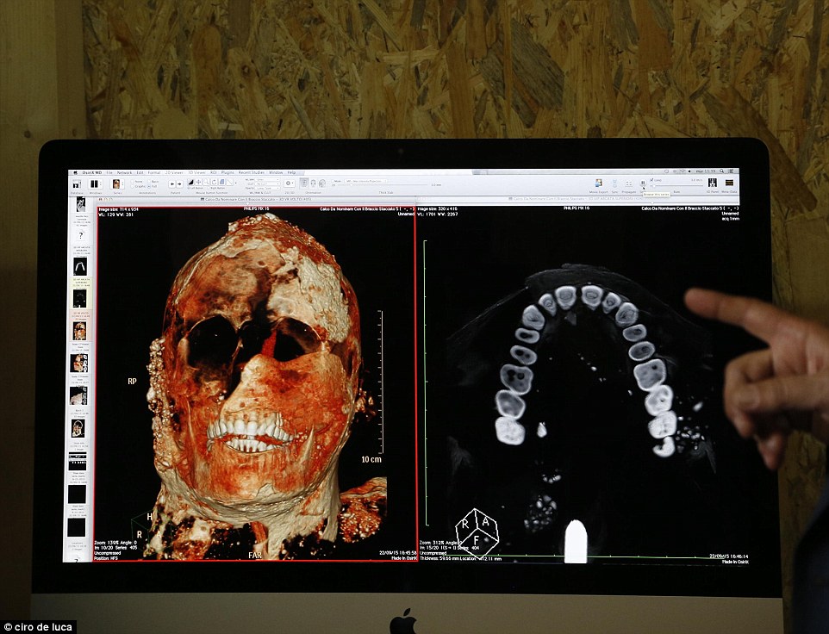Select the sagittal orientation icon

click(322, 183)
